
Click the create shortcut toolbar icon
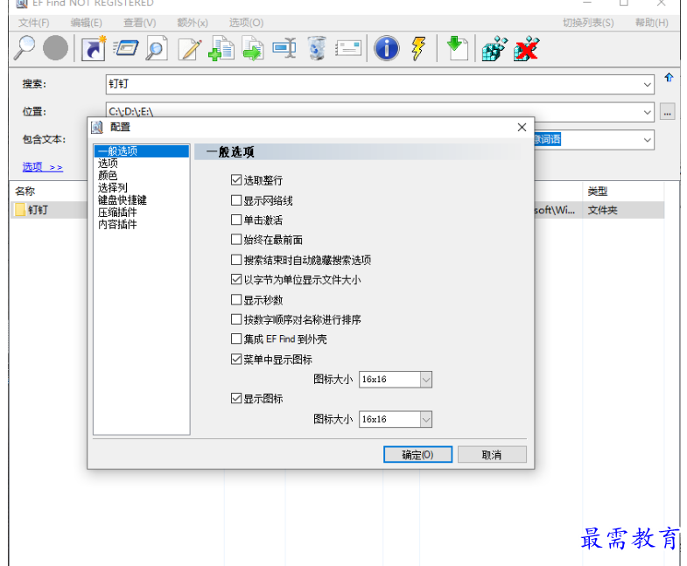pos(94,47)
